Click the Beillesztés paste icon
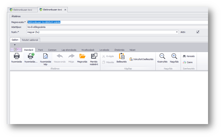The width and height of the screenshot is (222, 138). pos(121,57)
